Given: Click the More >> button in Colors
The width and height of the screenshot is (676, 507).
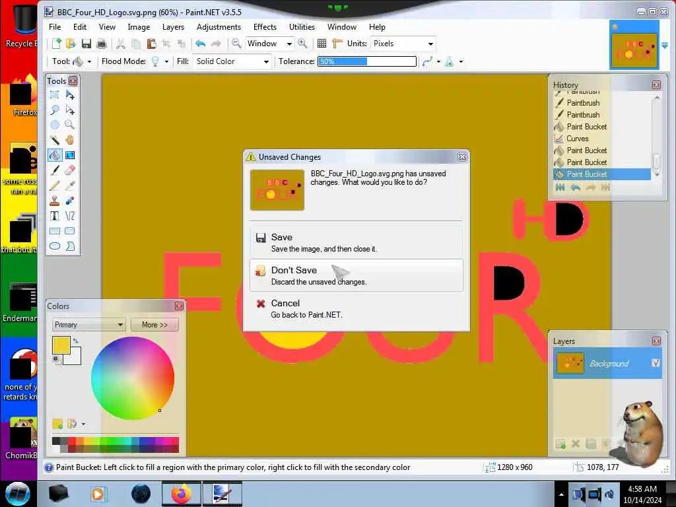Looking at the screenshot, I should (154, 325).
